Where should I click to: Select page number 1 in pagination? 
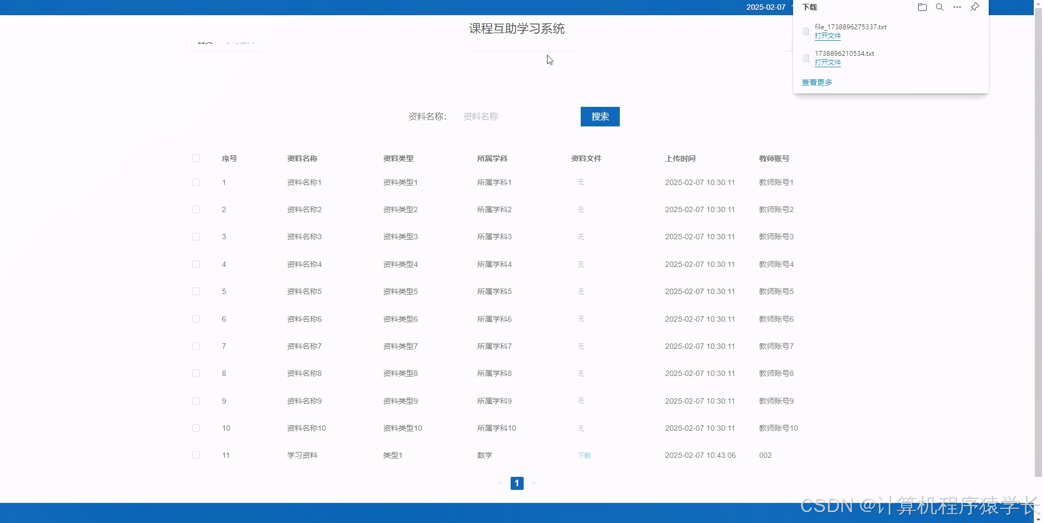pos(517,483)
